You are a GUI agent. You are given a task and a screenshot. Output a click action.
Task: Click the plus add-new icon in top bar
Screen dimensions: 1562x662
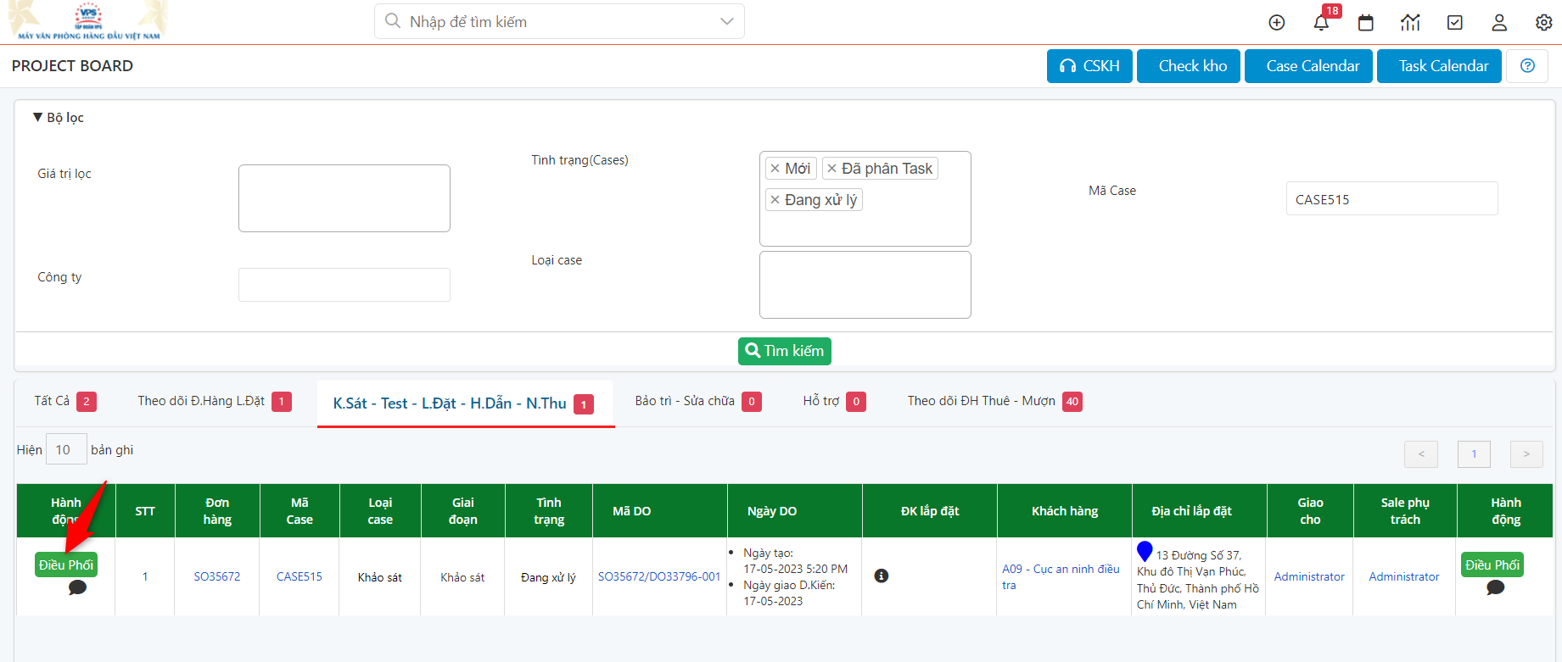pos(1277,23)
